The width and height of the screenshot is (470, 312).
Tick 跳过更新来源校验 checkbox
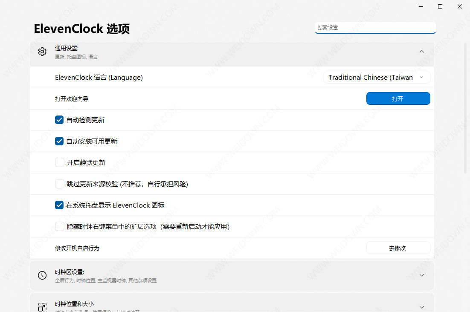(x=59, y=184)
